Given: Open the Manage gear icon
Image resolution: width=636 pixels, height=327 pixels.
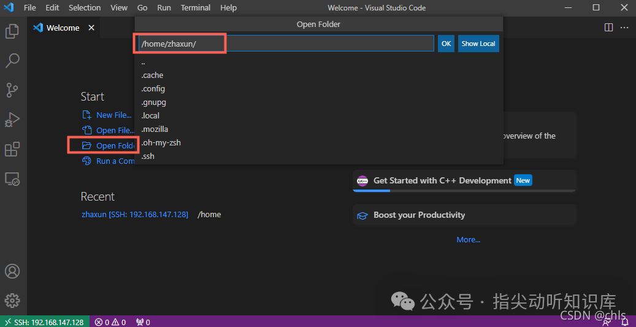Looking at the screenshot, I should tap(12, 301).
